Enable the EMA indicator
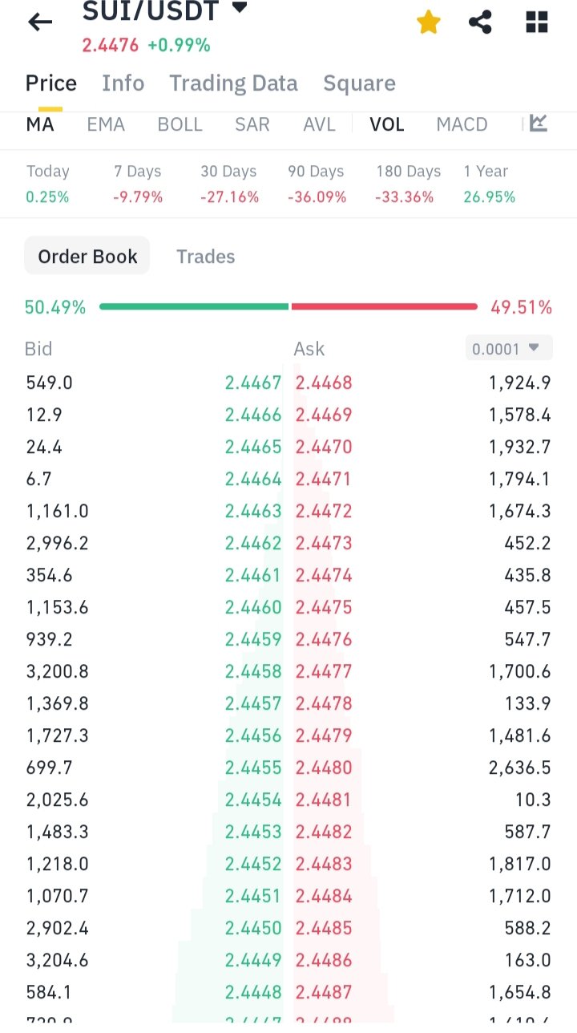Screen dimensions: 577x1033 pos(106,124)
